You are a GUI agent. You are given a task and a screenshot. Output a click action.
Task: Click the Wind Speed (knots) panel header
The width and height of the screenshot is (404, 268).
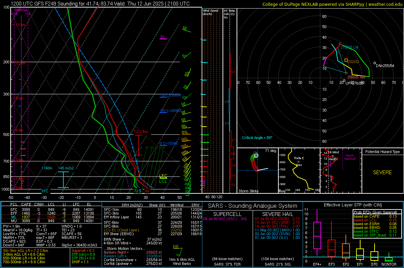211,12
